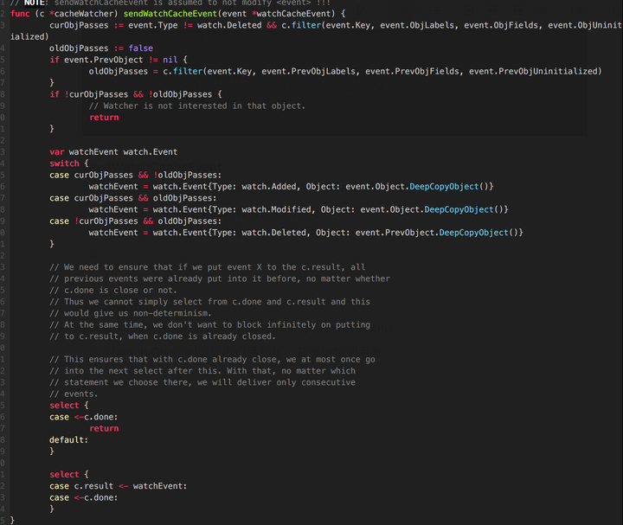Click the highlighted NOTE word in top comment
This screenshot has height=525, width=623.
point(34,3)
